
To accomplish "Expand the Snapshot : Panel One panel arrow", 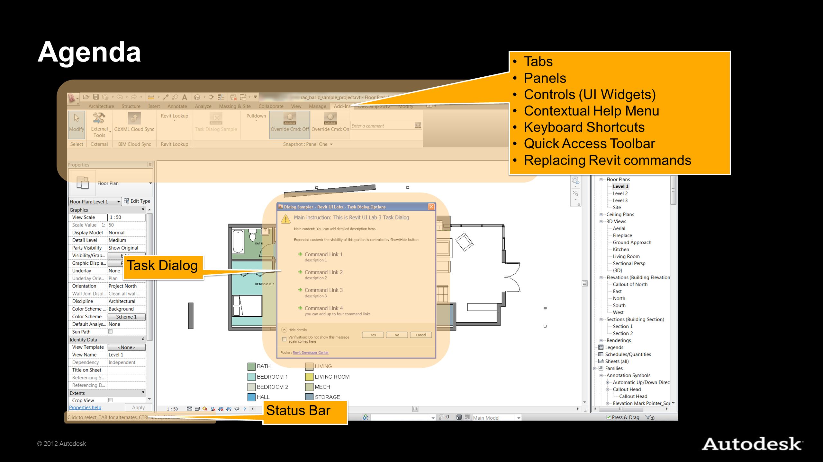I will click(x=331, y=144).
